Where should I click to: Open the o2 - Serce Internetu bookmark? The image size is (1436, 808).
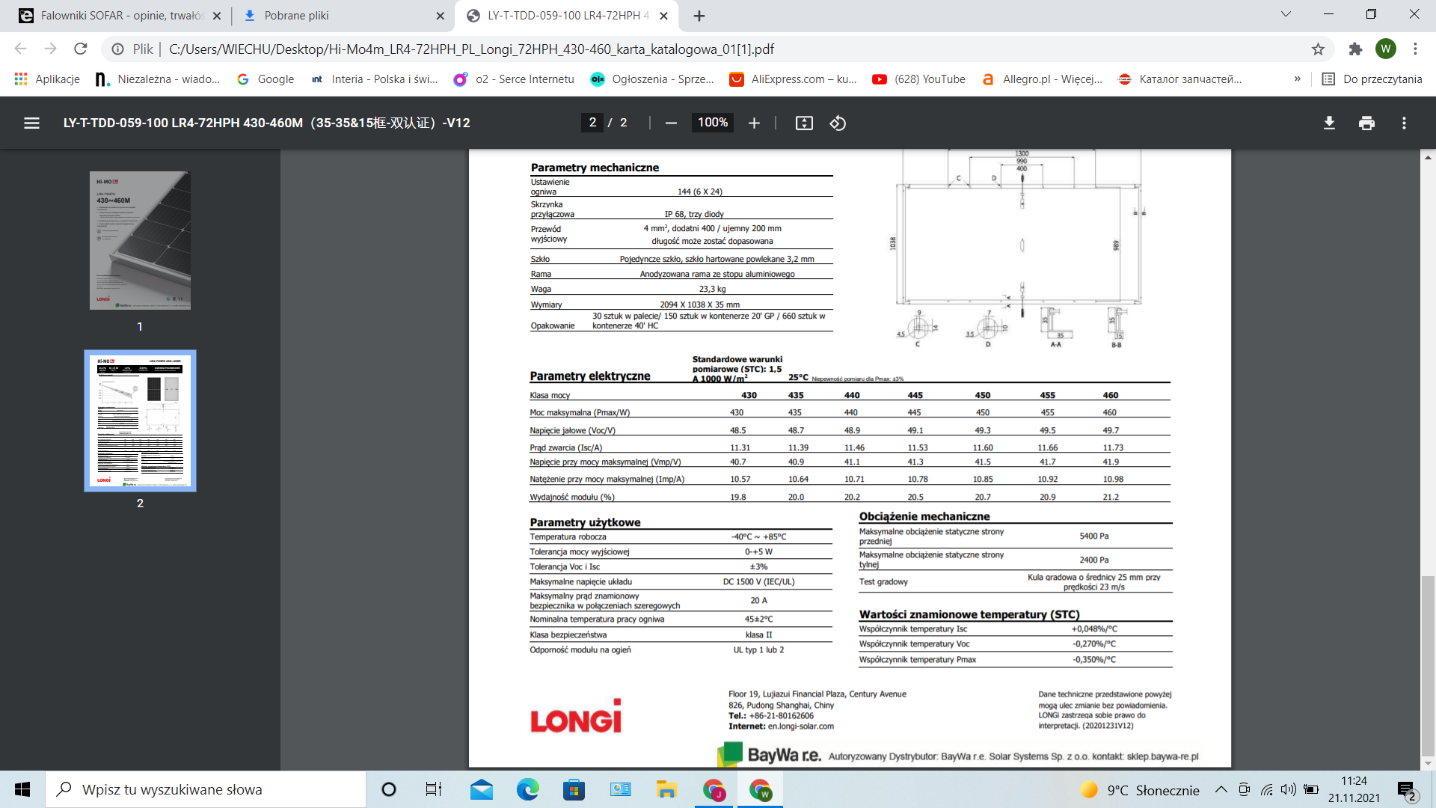click(514, 79)
